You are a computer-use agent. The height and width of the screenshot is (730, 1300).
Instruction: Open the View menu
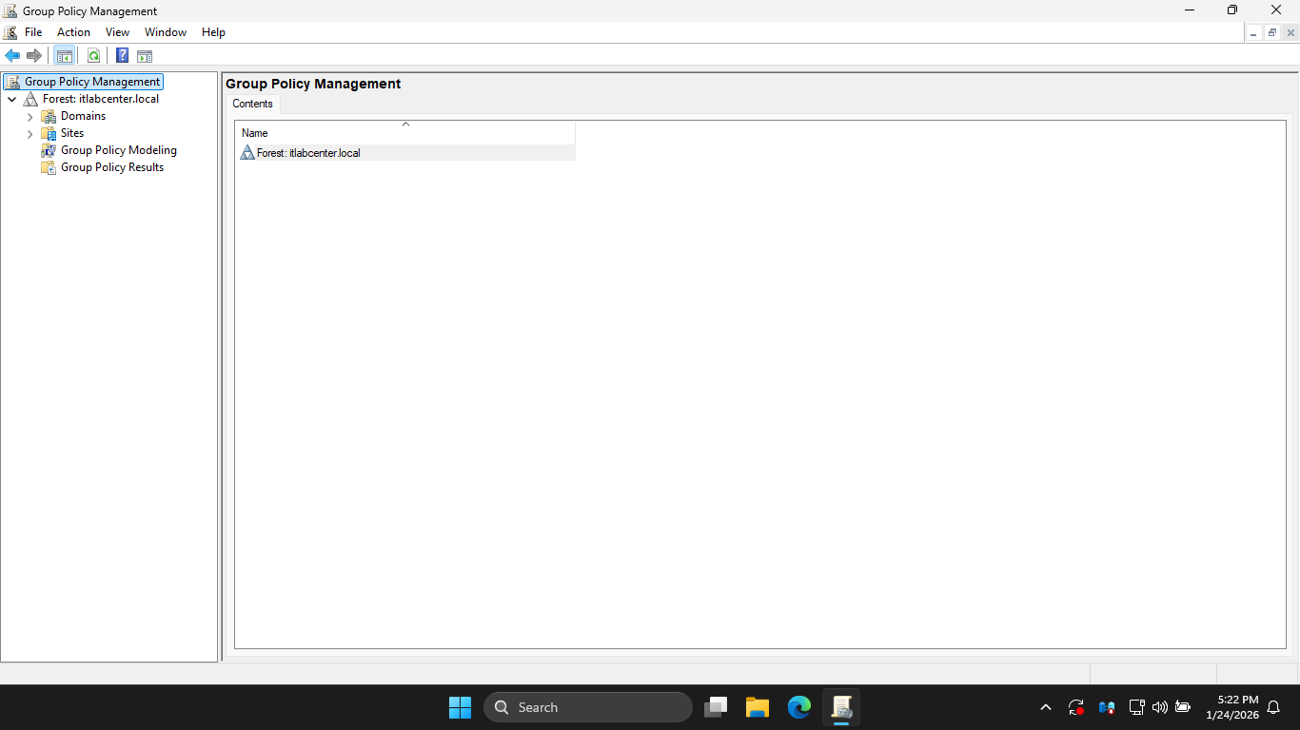coord(117,32)
